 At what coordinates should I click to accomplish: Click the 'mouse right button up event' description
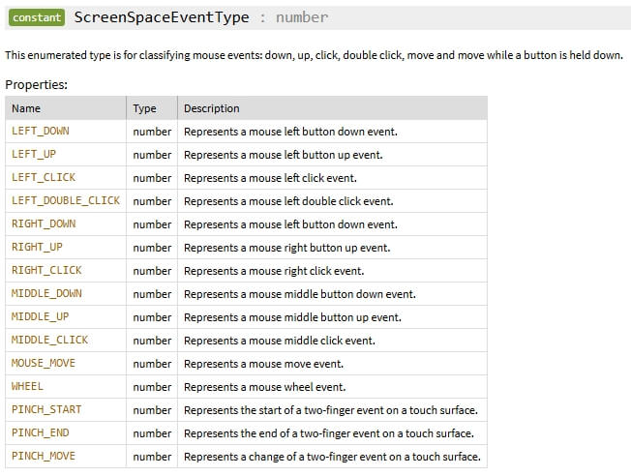286,248
